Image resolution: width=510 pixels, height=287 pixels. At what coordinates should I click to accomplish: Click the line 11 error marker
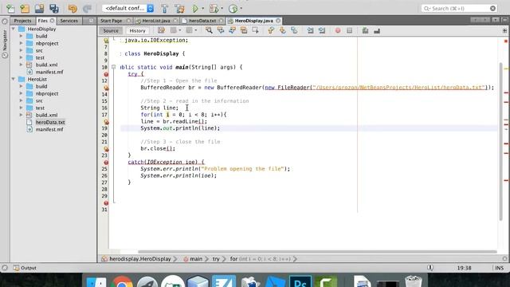click(x=106, y=74)
